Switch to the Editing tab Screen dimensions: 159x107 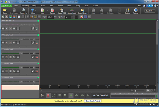coord(34,6)
